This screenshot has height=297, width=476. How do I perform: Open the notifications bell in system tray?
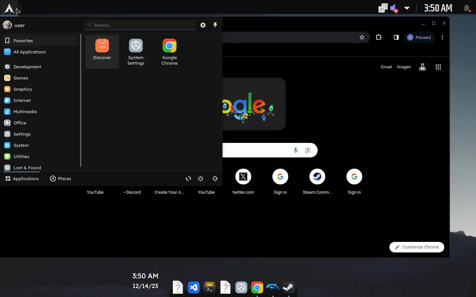point(467,8)
